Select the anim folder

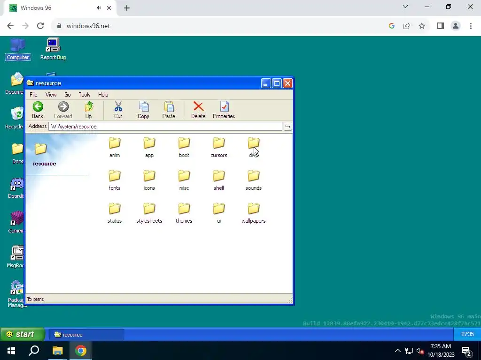coord(115,147)
